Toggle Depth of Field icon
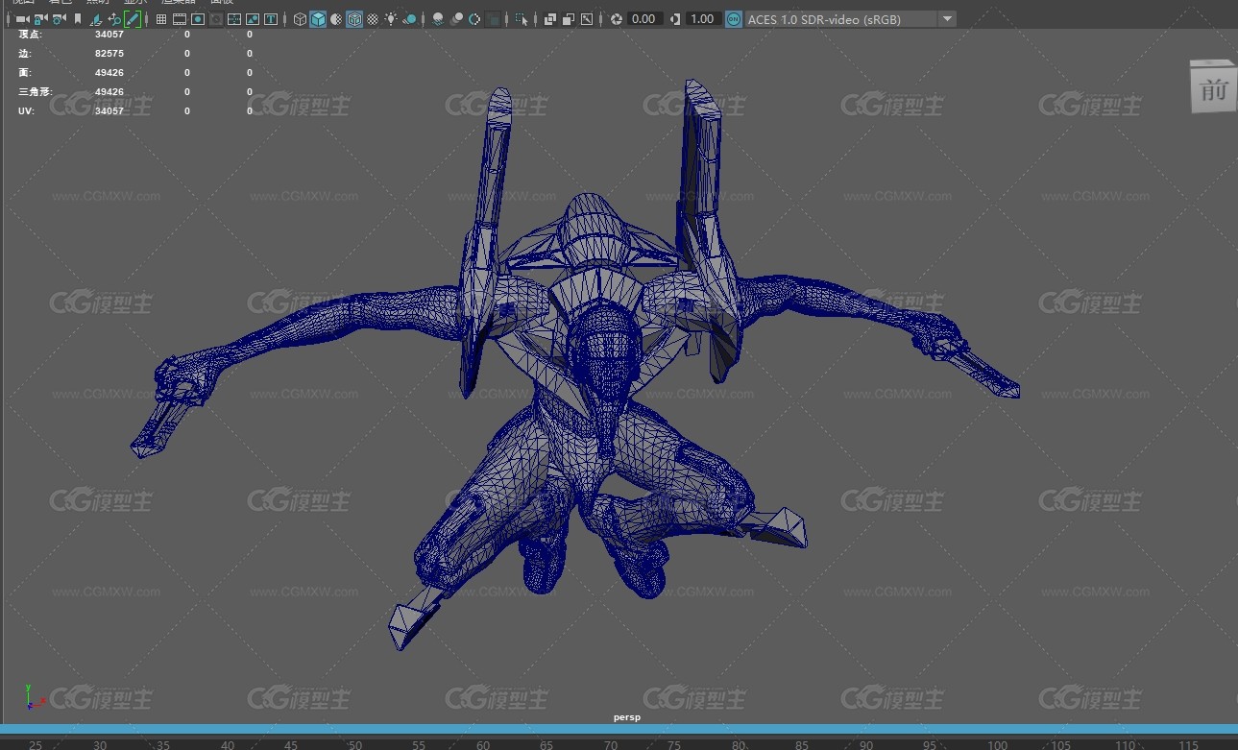The image size is (1238, 750). 493,19
